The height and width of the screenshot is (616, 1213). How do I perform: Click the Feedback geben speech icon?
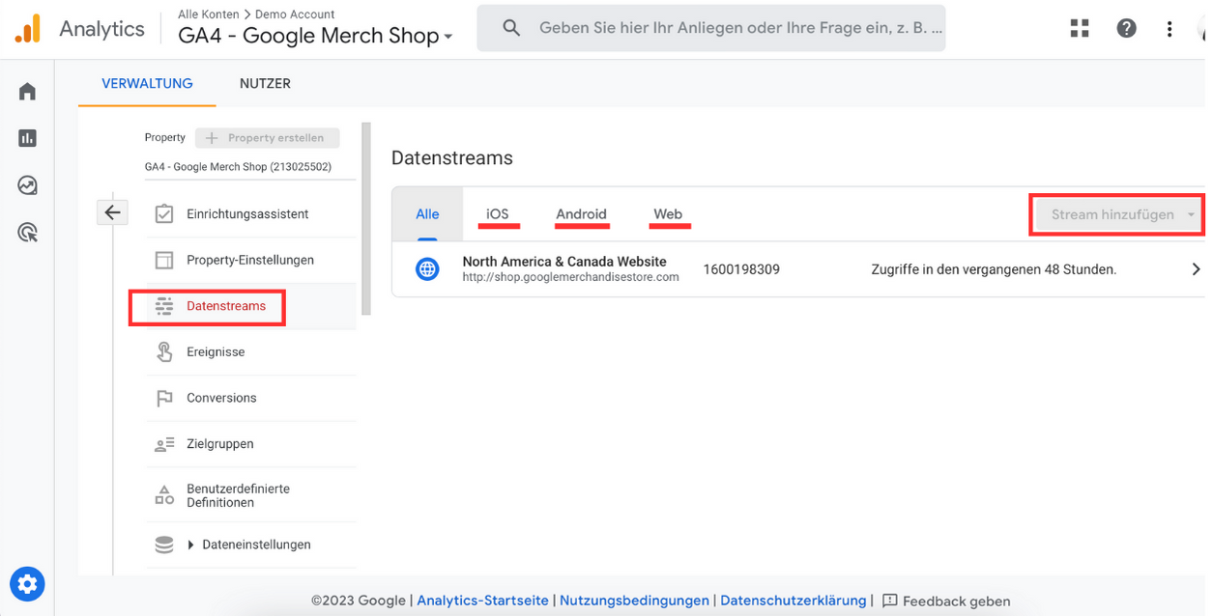tap(890, 601)
